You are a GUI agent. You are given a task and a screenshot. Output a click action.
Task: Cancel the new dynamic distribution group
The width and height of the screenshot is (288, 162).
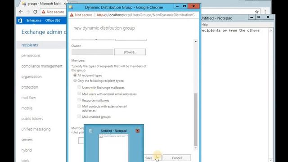point(177,158)
